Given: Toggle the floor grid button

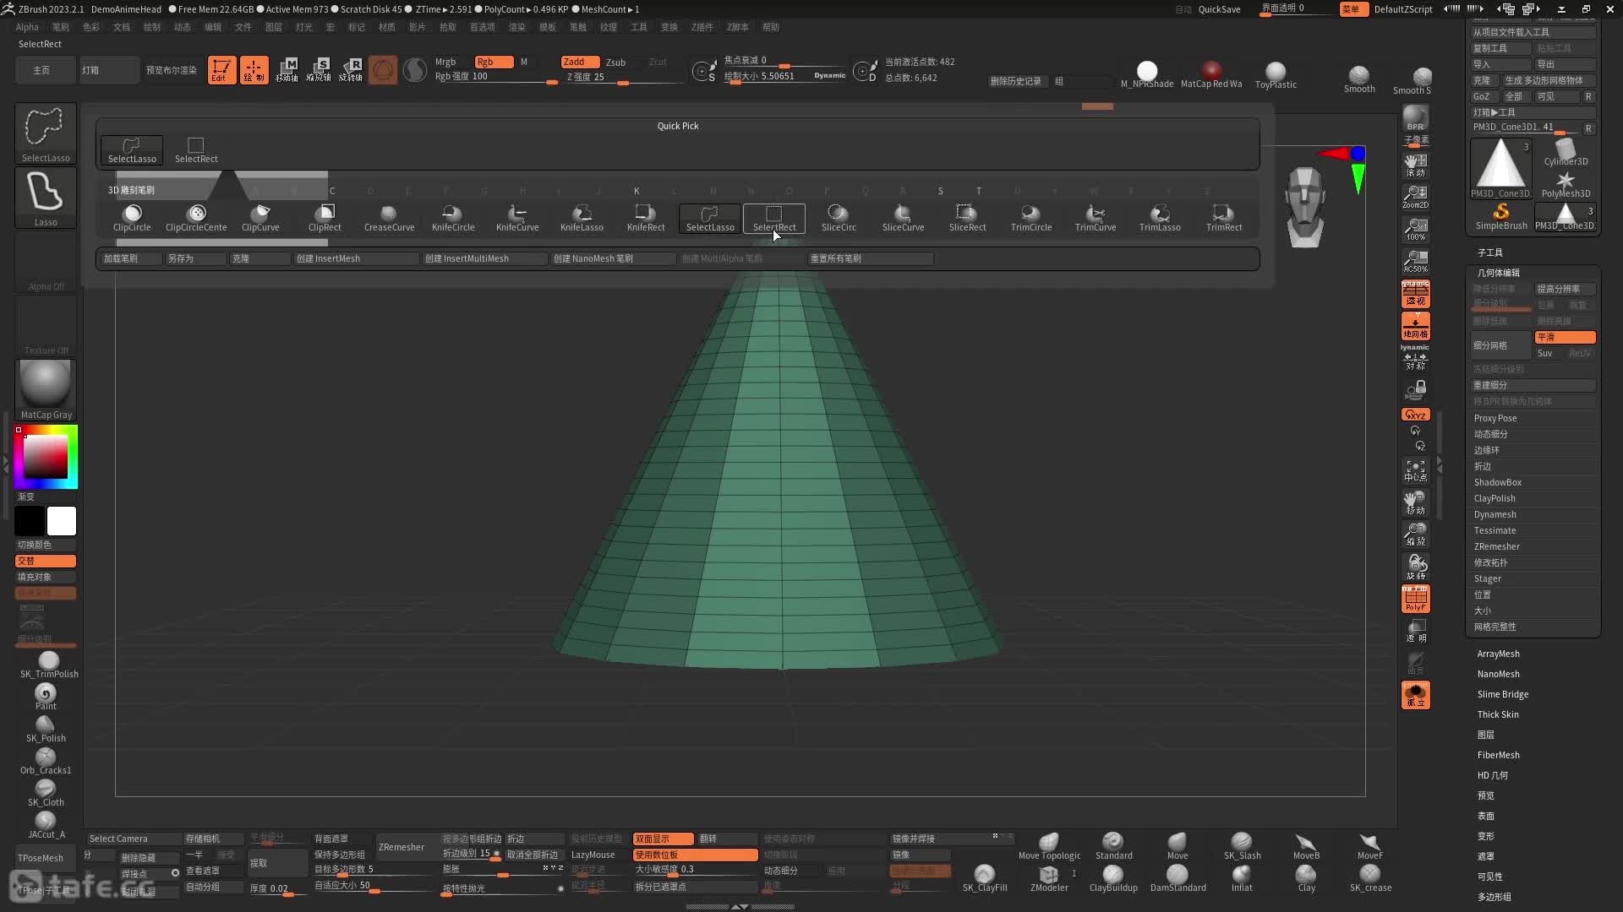Looking at the screenshot, I should tap(1415, 326).
